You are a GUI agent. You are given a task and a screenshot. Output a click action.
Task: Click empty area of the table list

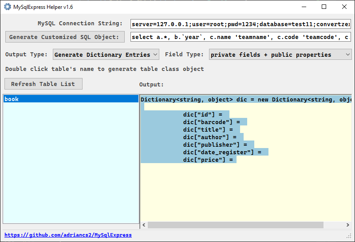coord(71,163)
